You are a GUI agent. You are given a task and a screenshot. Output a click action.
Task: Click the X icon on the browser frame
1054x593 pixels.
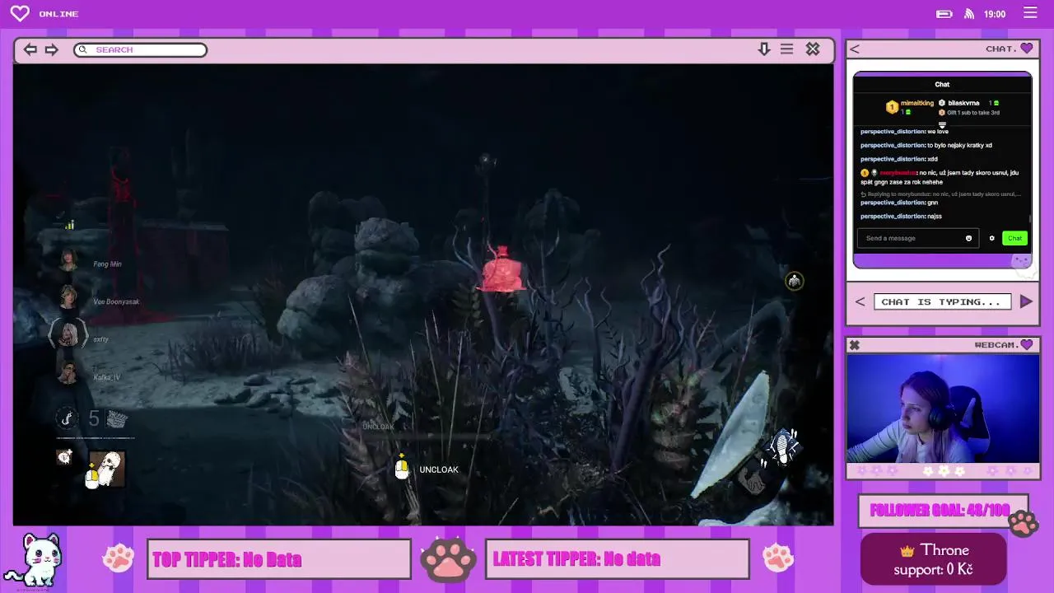pyautogui.click(x=813, y=49)
